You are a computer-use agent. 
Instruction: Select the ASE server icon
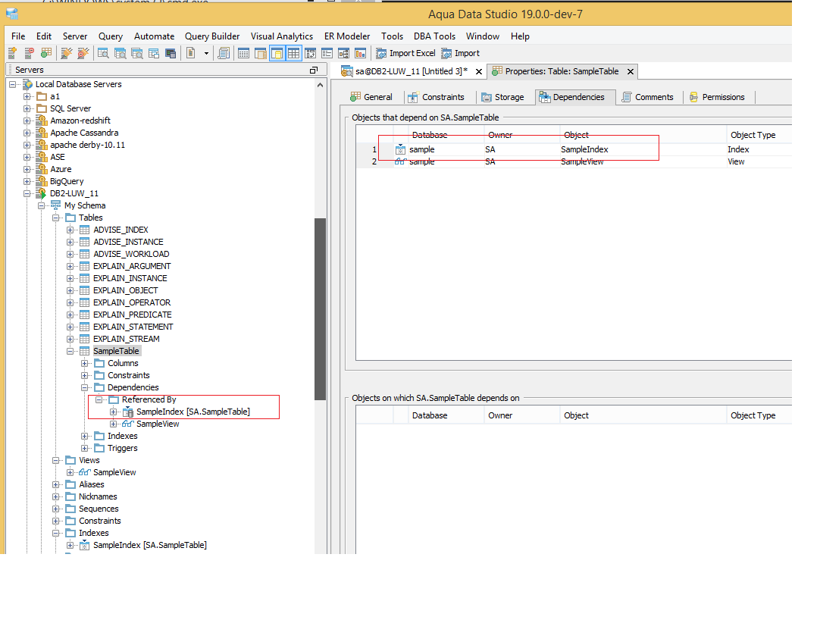(42, 157)
